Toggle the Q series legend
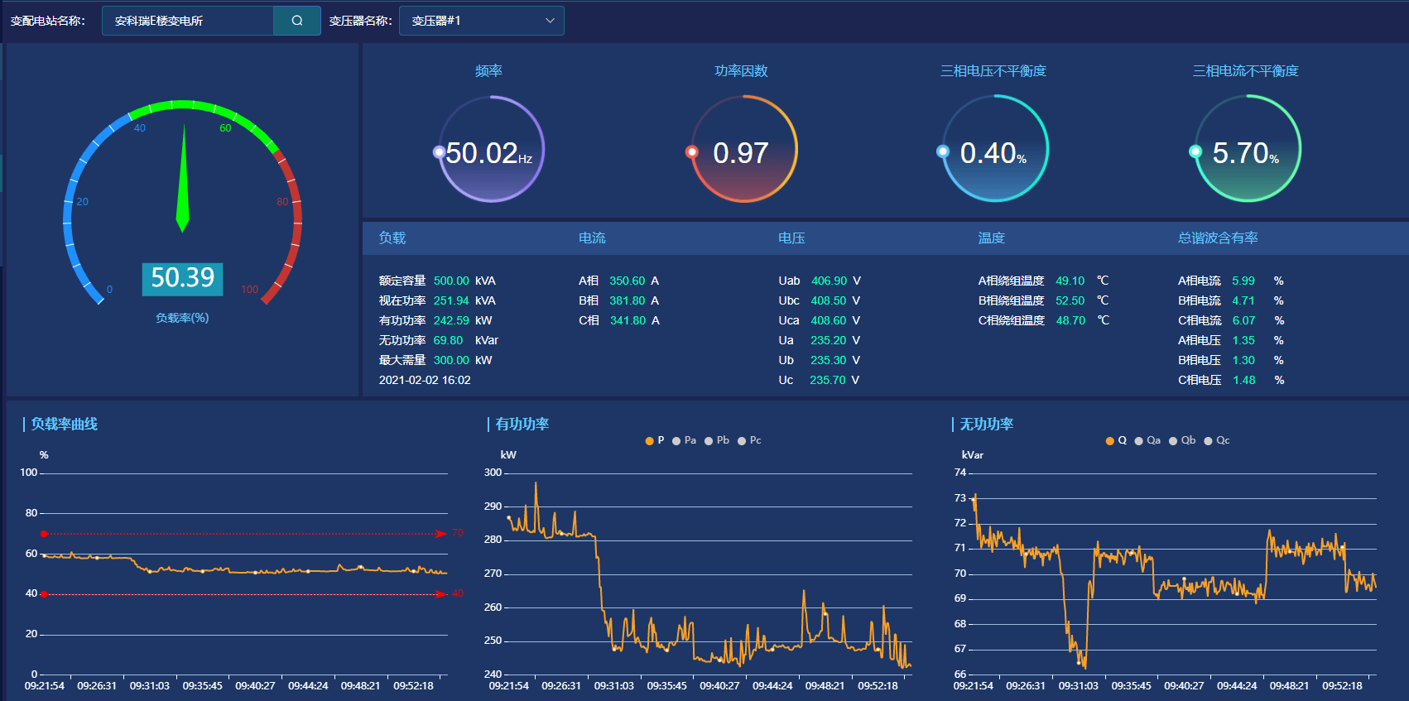Viewport: 1409px width, 701px height. click(1116, 440)
